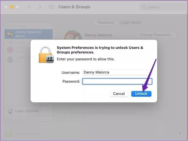
Task: Go forward with the toolbar forward arrow
Action: [40, 7]
